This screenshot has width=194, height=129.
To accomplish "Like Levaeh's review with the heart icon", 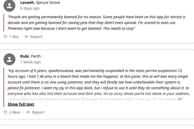I will coord(5,37).
